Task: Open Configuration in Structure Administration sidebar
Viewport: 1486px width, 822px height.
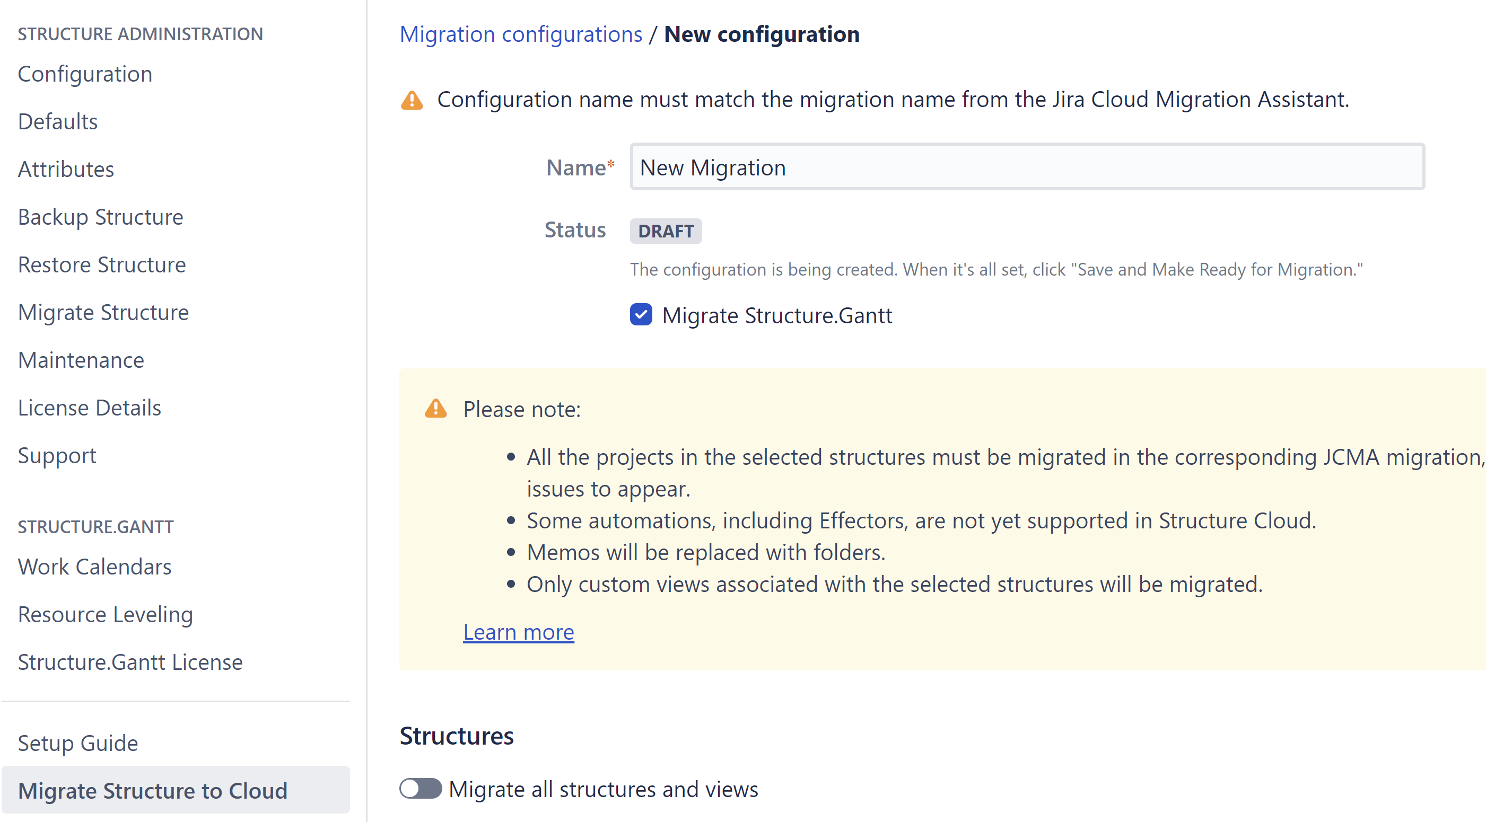Action: click(x=85, y=74)
